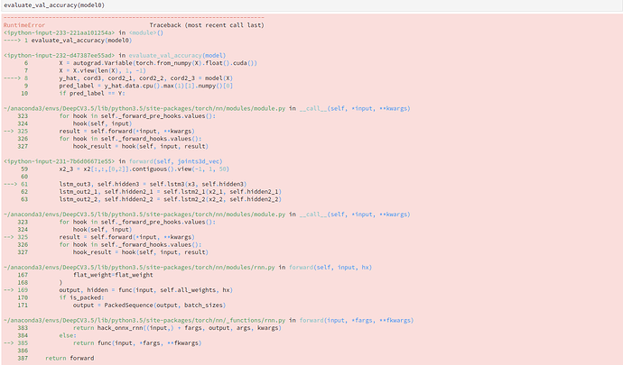Click traceback line '1 evaluate_val_accuracy(model0)'
The image size is (623, 365).
point(78,40)
